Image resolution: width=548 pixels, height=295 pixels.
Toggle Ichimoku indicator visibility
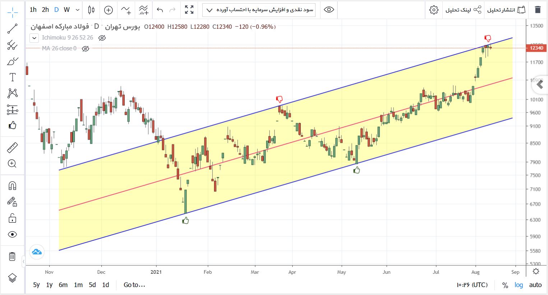(x=102, y=38)
